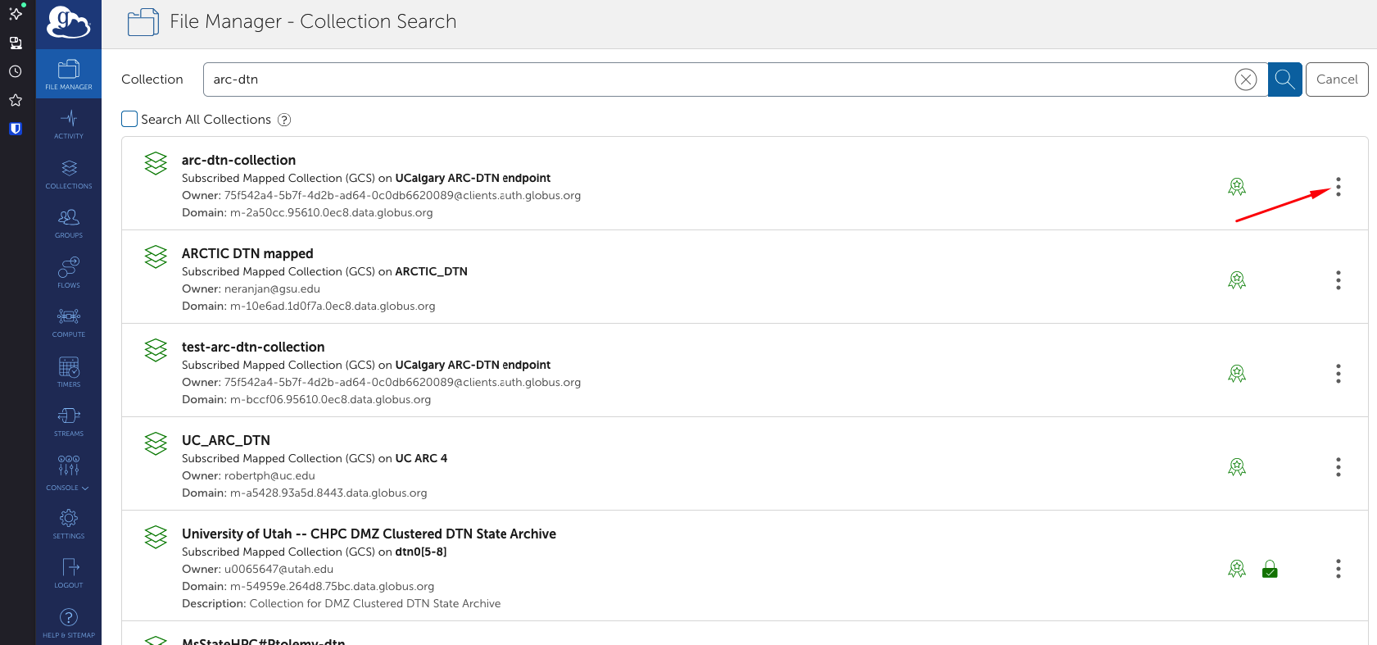The height and width of the screenshot is (645, 1377).
Task: Open options menu for arc-dtn-collection
Action: pos(1338,187)
